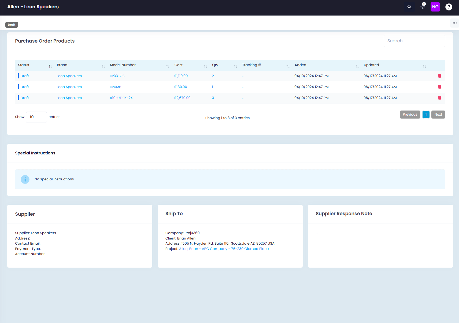459x323 pixels.
Task: Open the Allen, Brian - ABC Company project link
Action: tap(224, 249)
